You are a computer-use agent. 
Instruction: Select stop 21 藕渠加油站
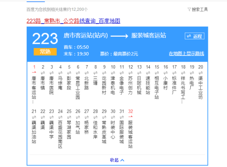coord(34,132)
